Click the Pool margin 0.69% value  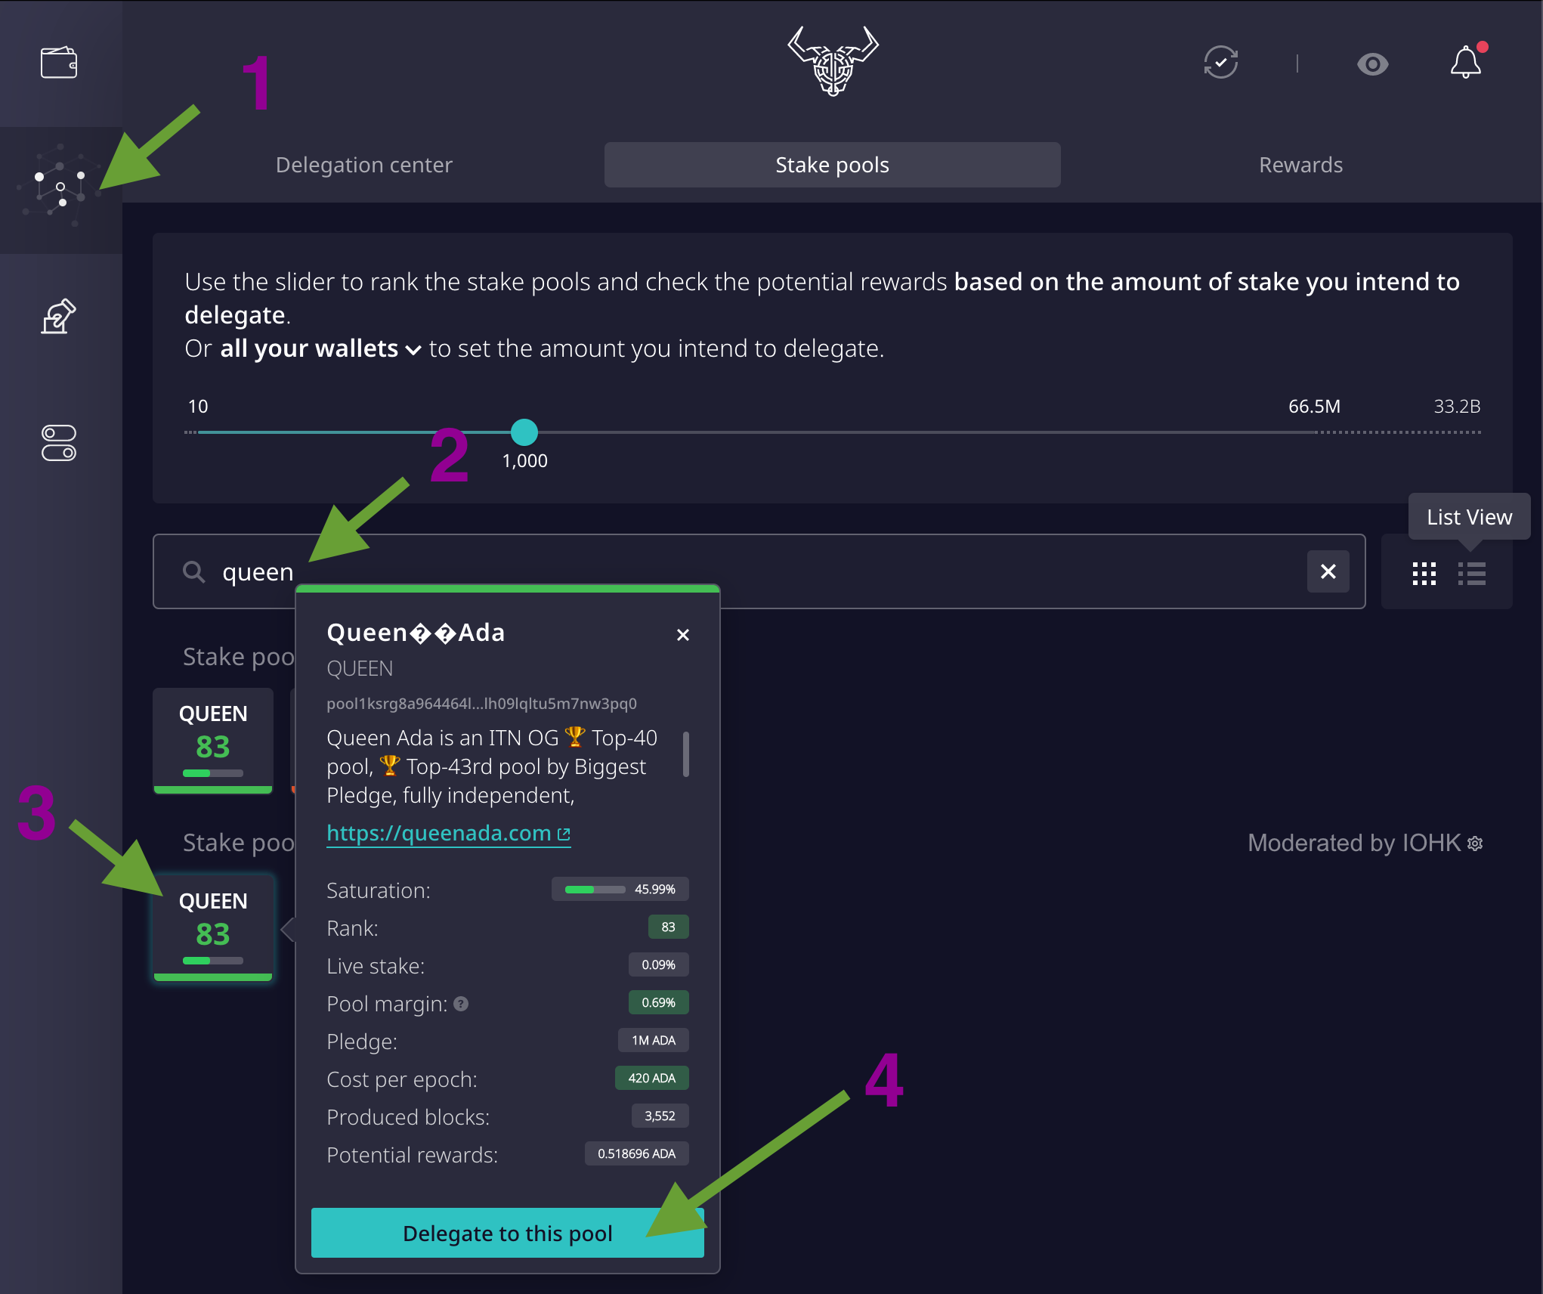point(658,1002)
